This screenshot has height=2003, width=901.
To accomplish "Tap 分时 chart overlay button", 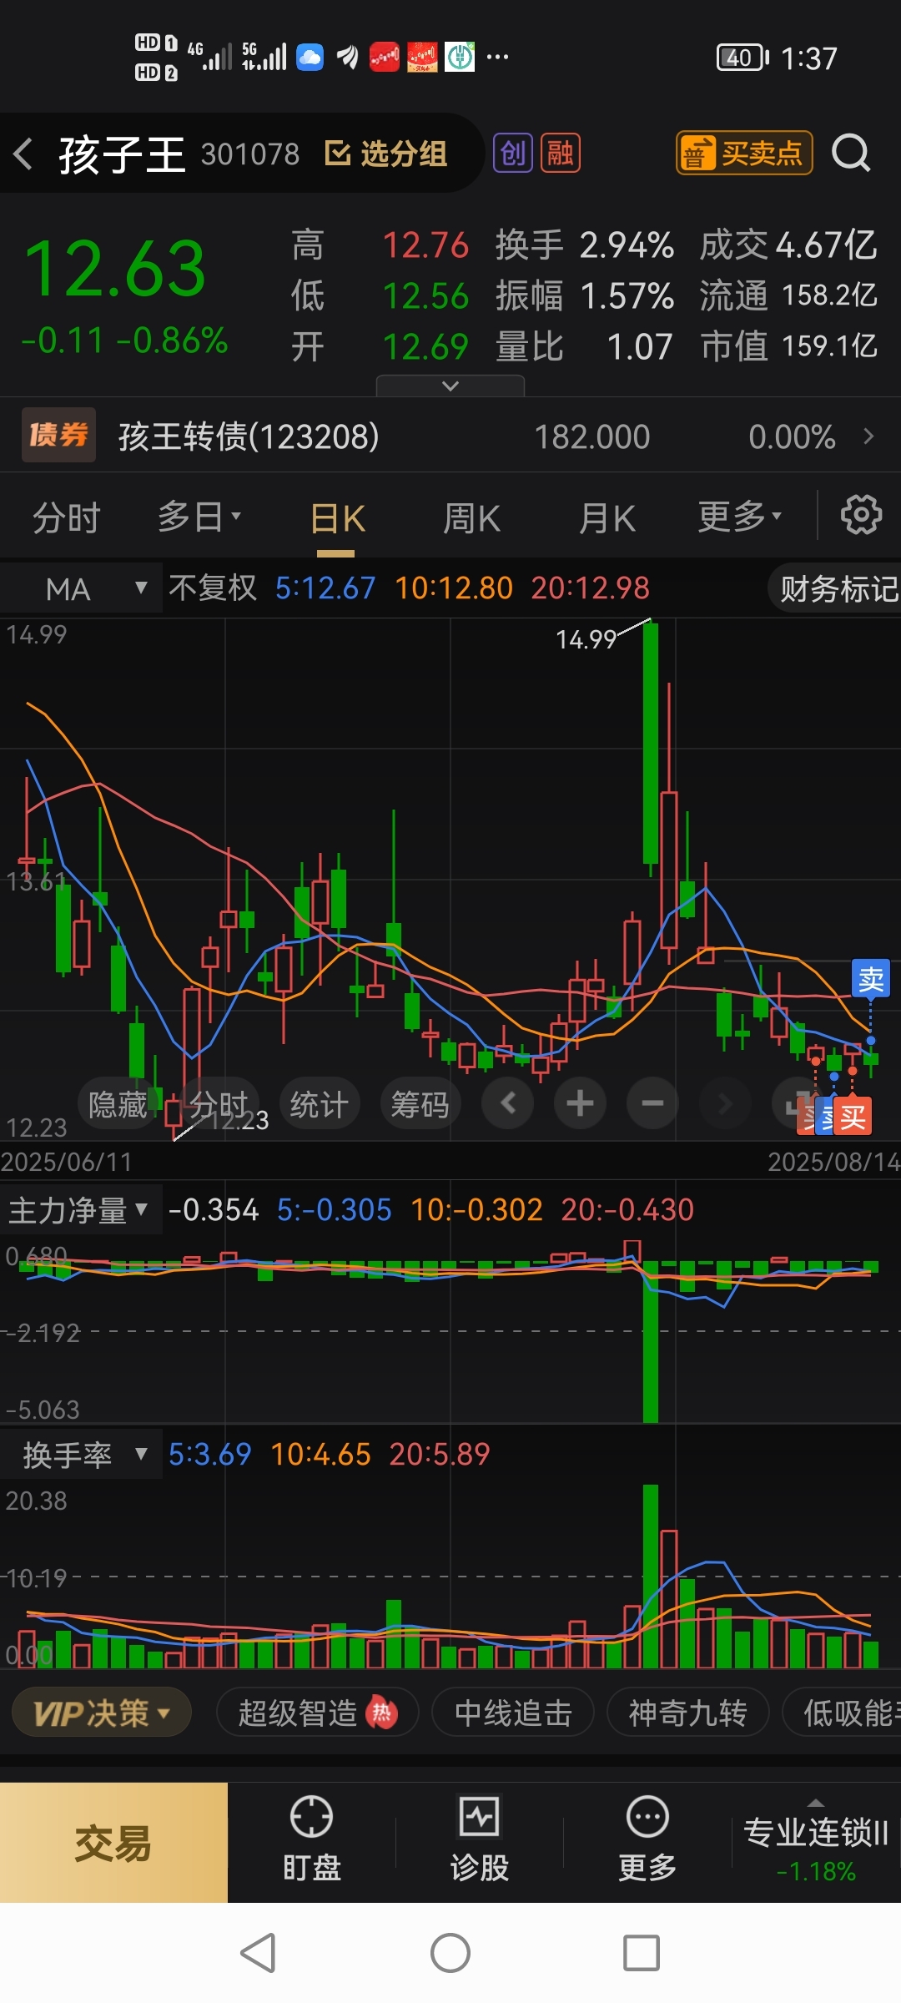I will pyautogui.click(x=219, y=1104).
